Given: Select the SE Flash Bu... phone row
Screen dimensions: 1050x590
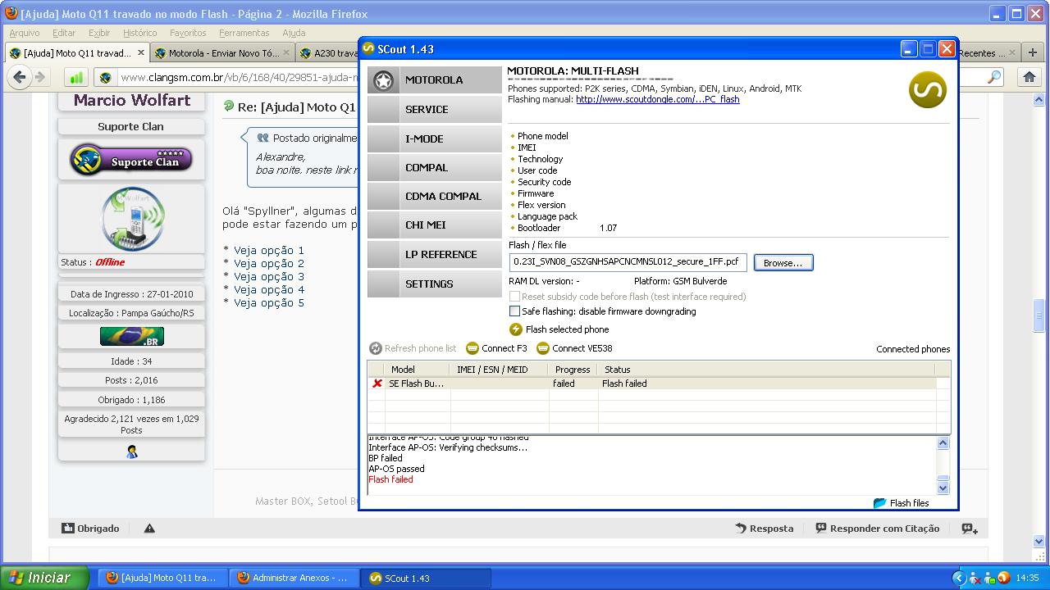Looking at the screenshot, I should click(659, 383).
